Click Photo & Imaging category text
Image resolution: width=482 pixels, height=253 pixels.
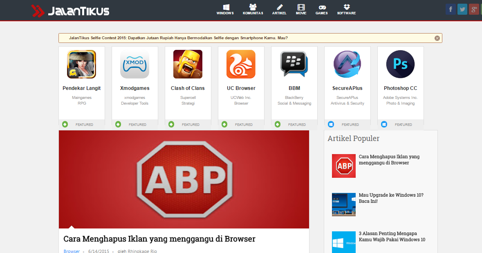(x=401, y=103)
